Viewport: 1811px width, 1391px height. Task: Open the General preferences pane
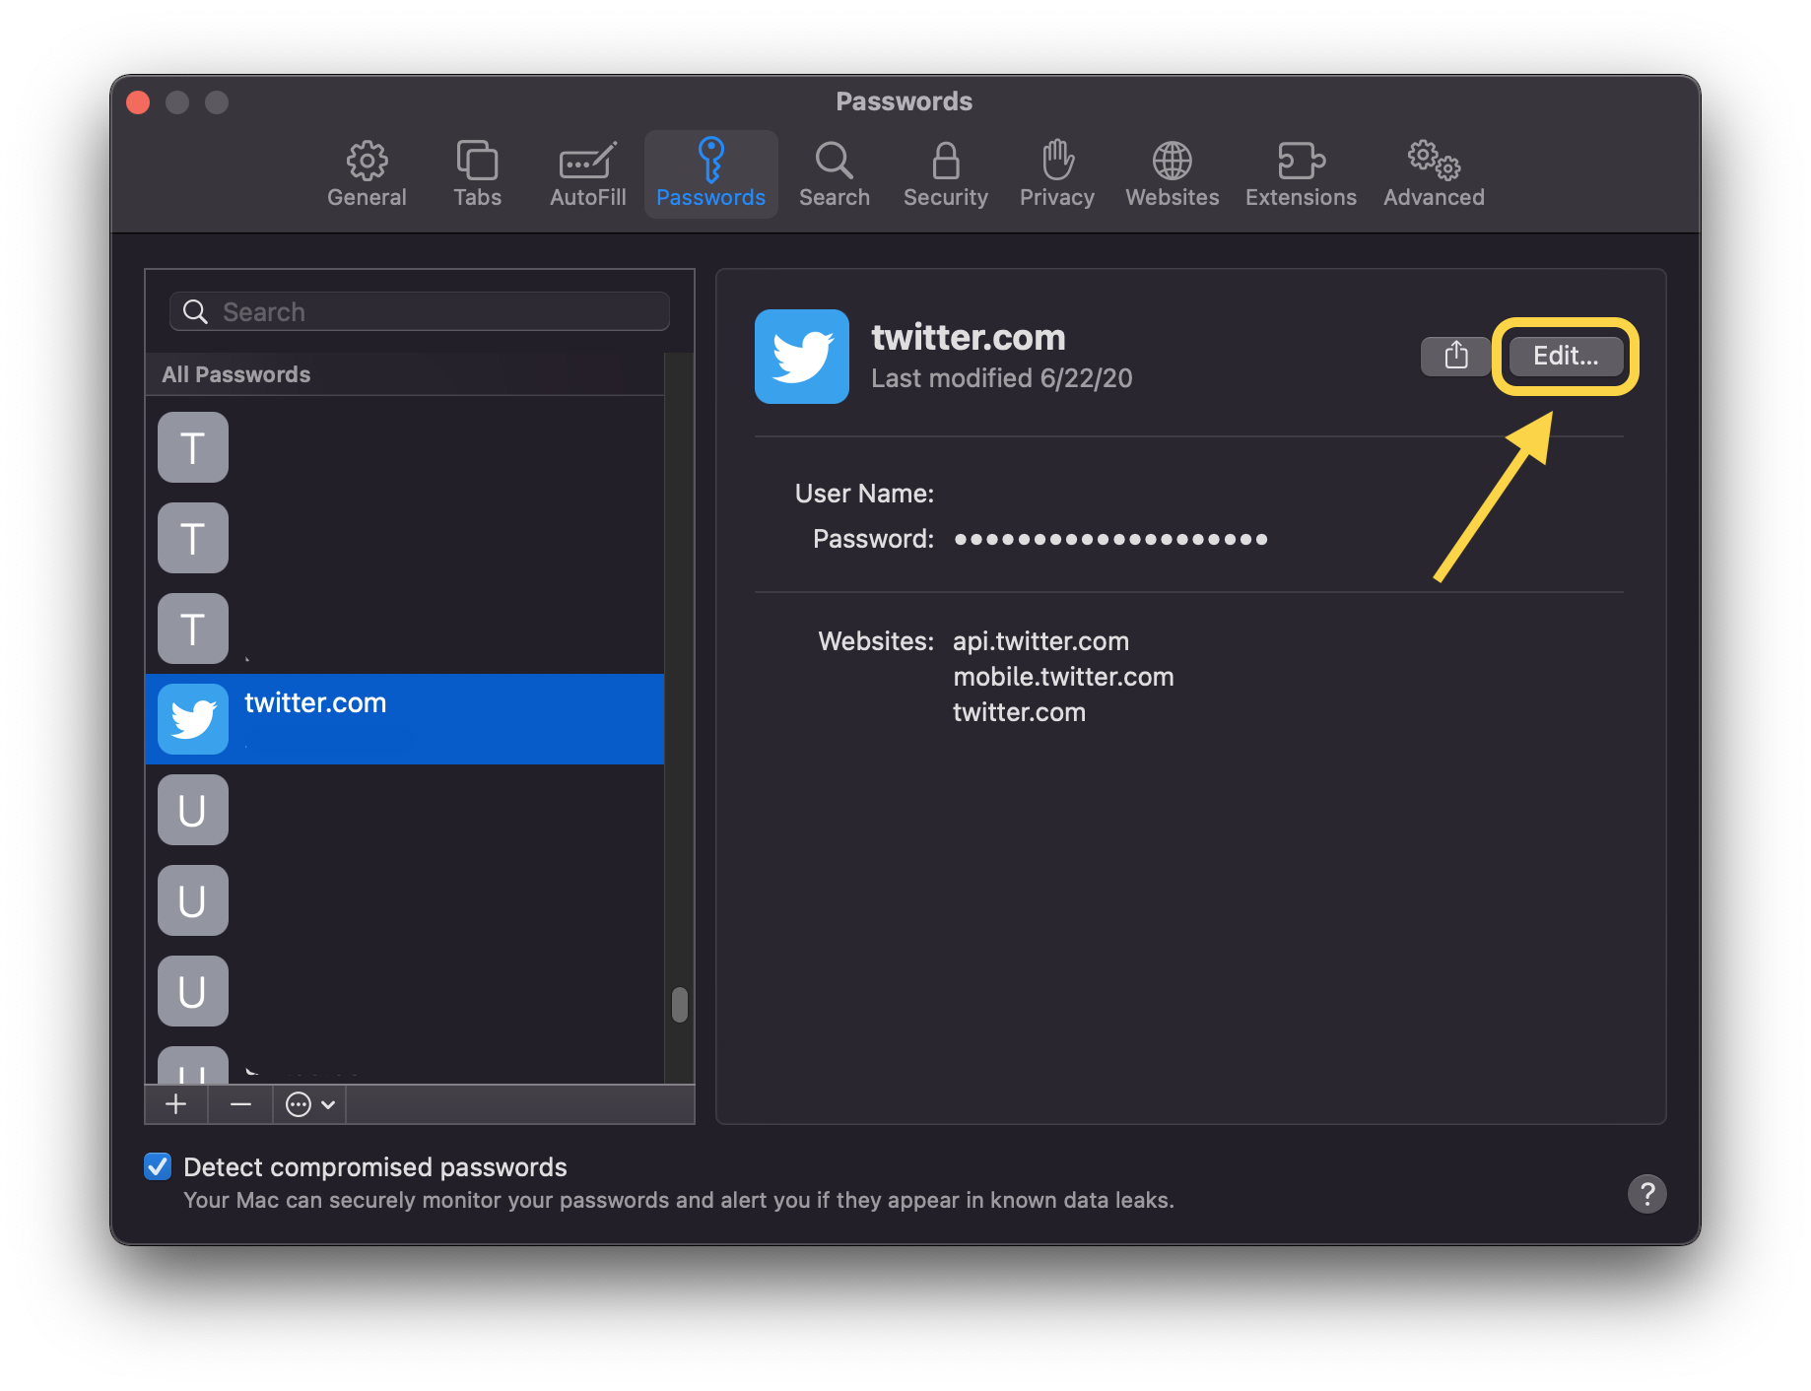click(367, 174)
